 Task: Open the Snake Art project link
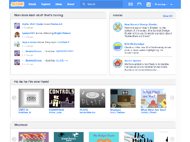tap(57, 24)
